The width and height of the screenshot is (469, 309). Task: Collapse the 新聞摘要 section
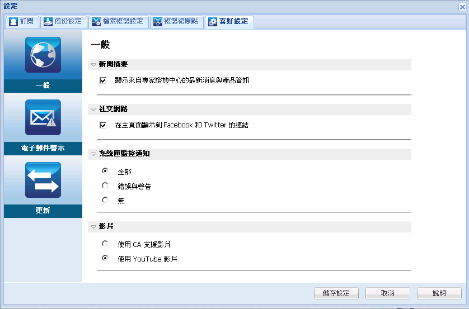(93, 64)
